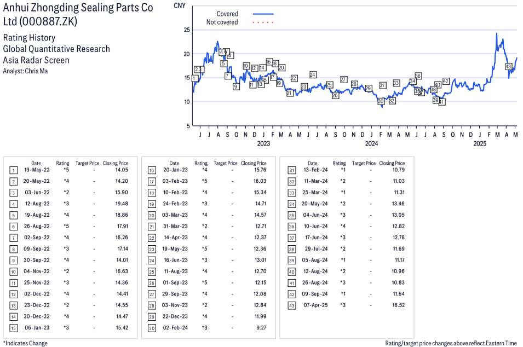Click closing price 9.27
Image resolution: width=523 pixels, height=347 pixels.
click(262, 328)
